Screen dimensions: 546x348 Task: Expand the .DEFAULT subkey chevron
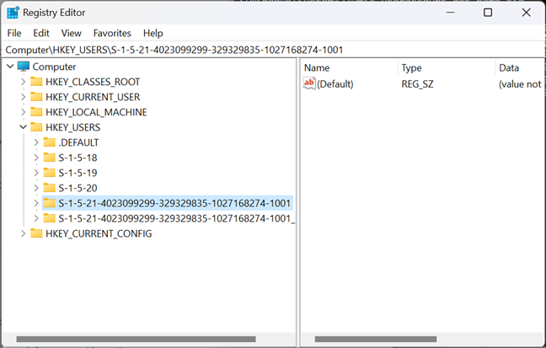[36, 142]
